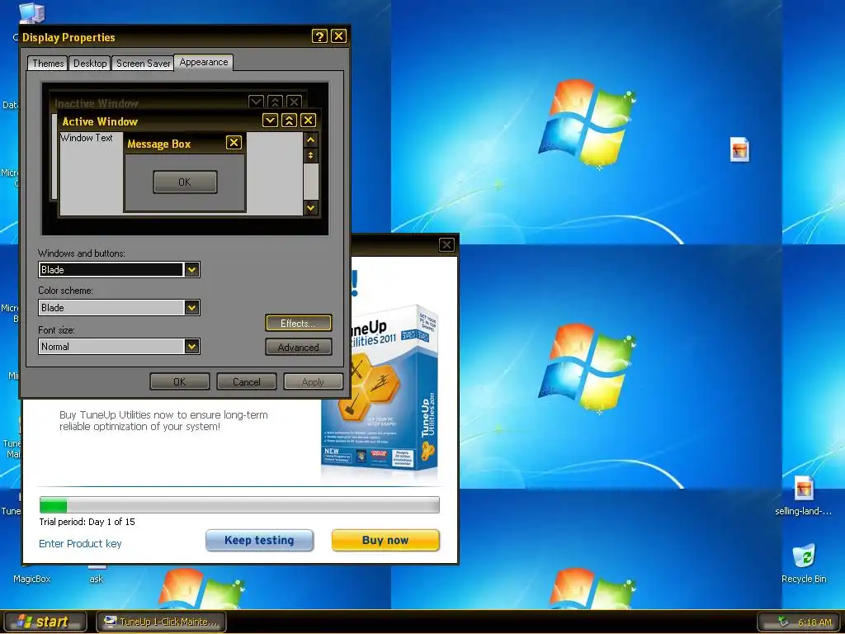Click the Message Box preview close icon
The image size is (845, 634).
click(234, 142)
